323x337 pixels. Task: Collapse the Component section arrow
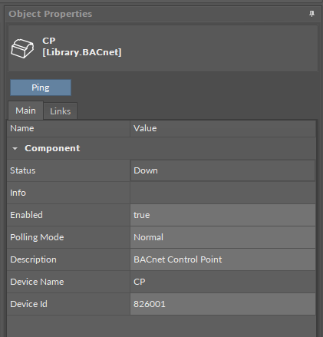click(15, 148)
